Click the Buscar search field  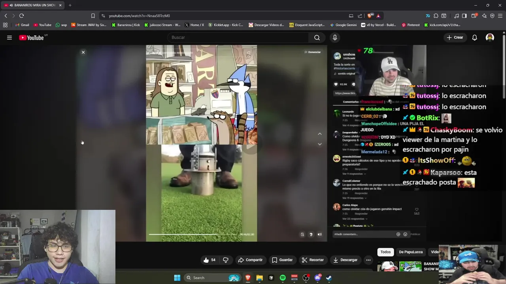(238, 37)
